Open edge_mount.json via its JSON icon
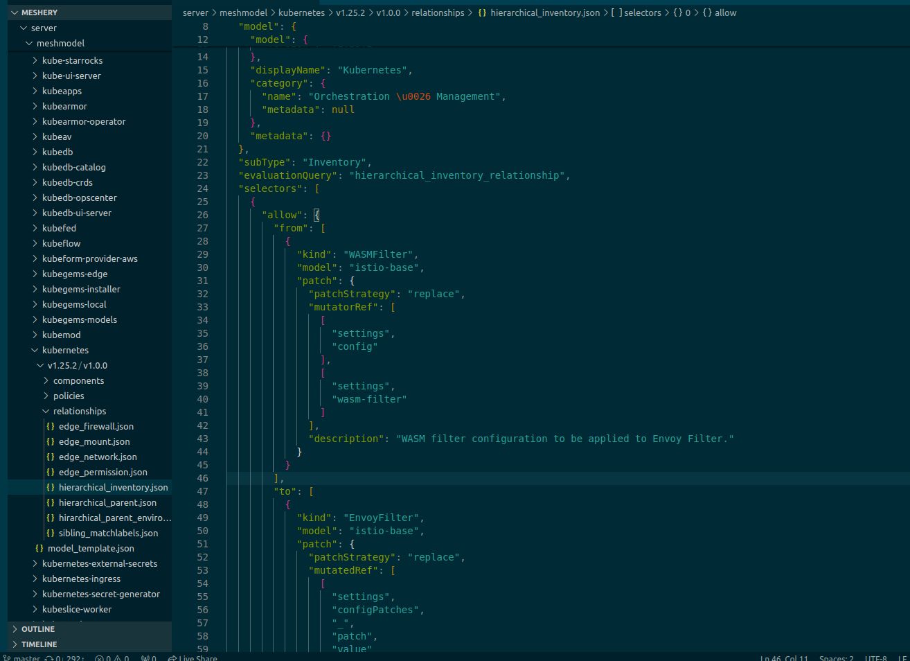The width and height of the screenshot is (910, 661). coord(51,441)
